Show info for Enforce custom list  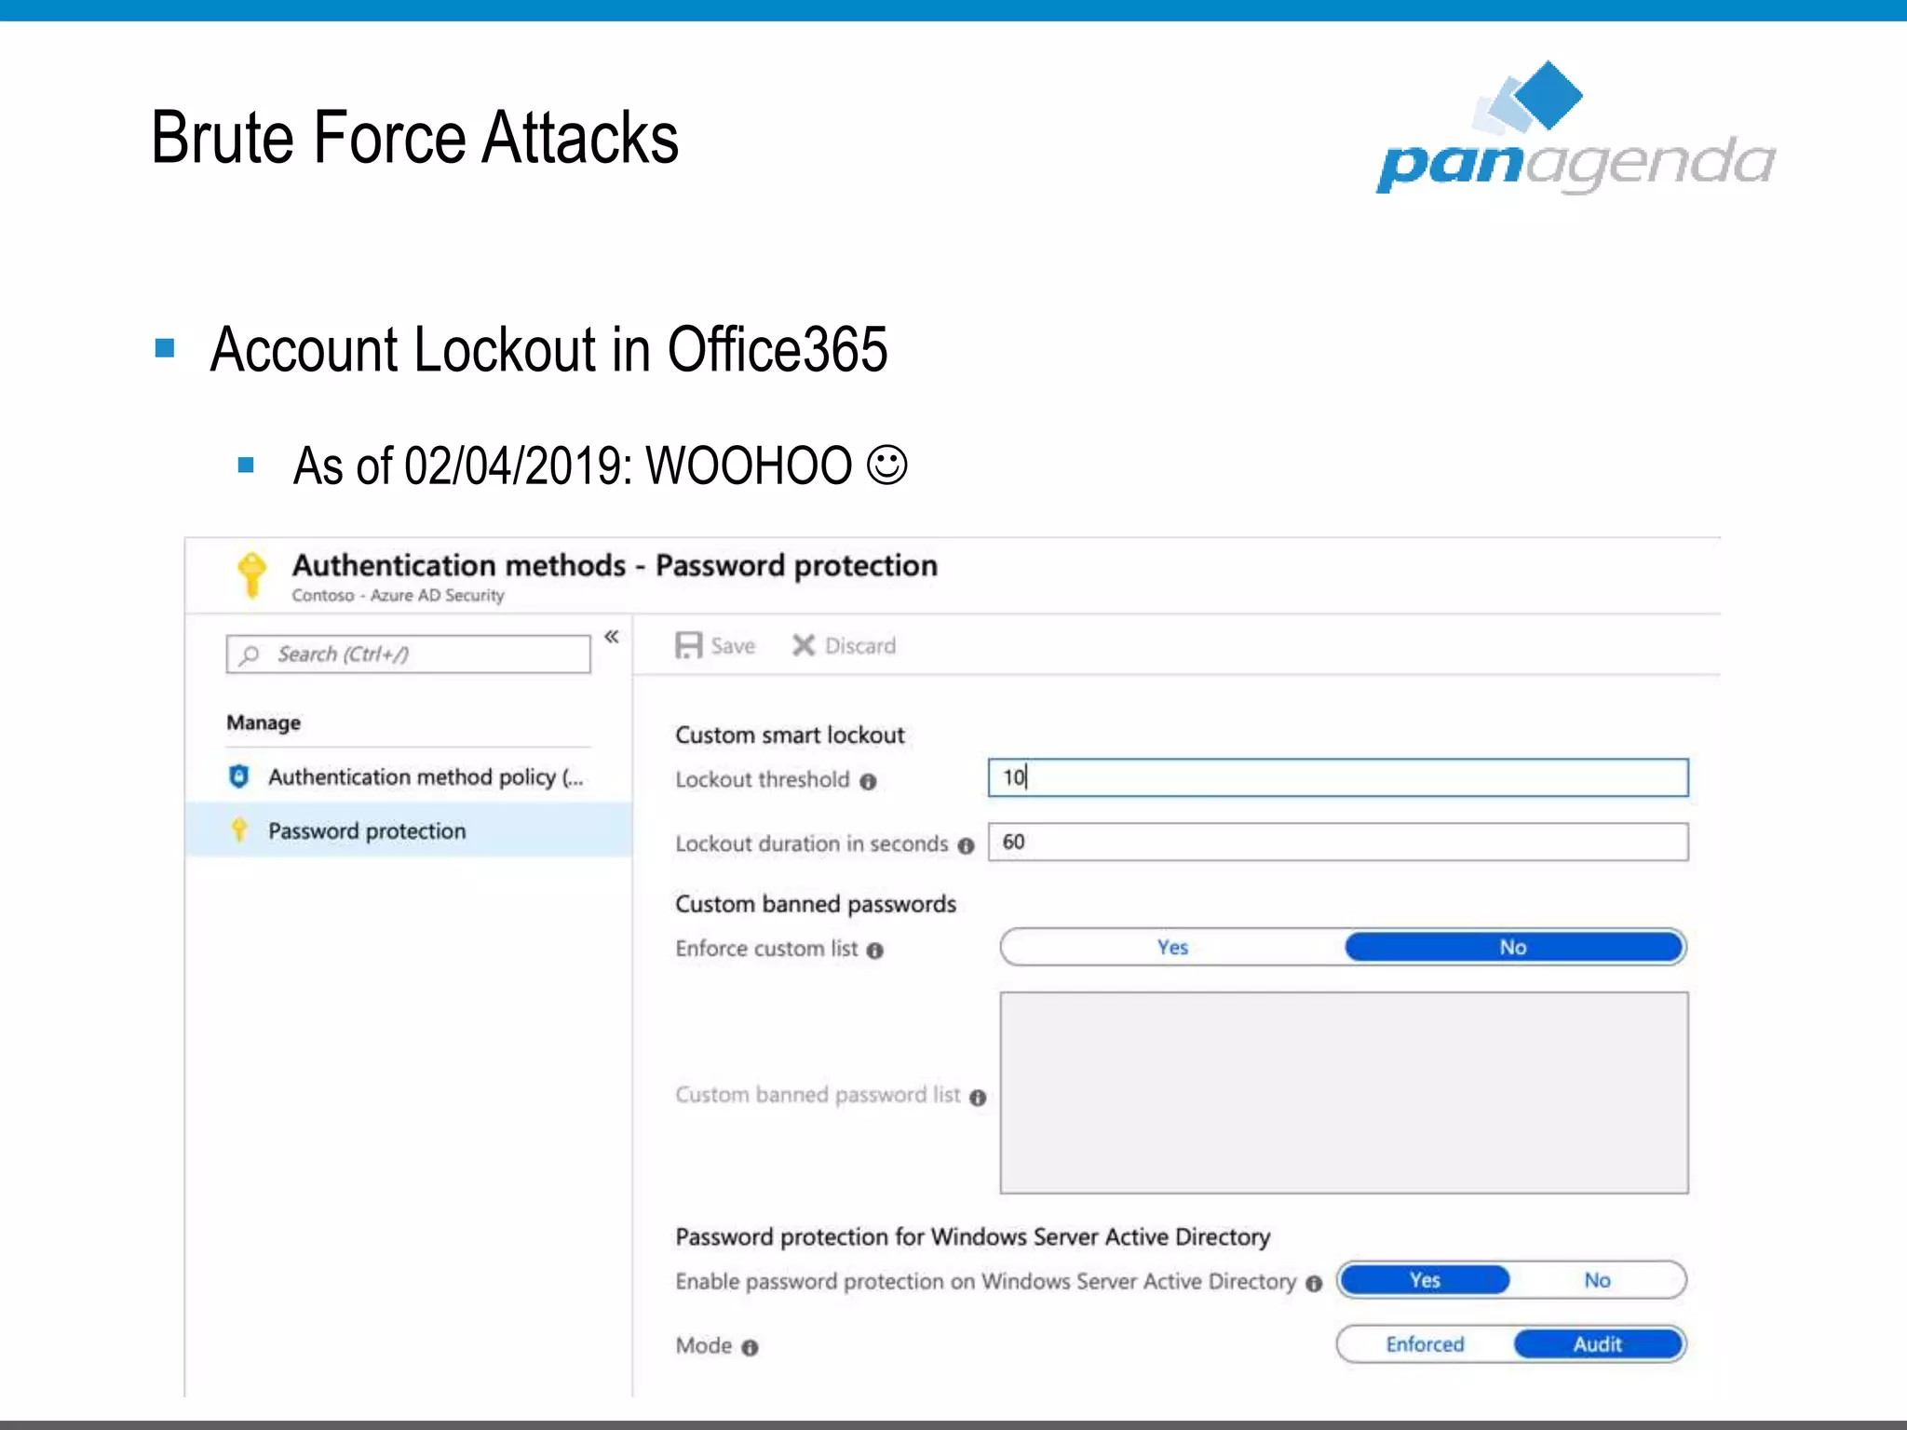874,951
